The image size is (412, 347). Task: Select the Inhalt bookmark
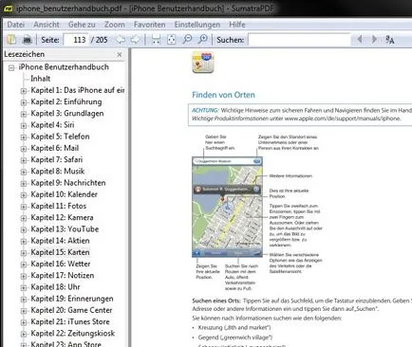point(41,79)
